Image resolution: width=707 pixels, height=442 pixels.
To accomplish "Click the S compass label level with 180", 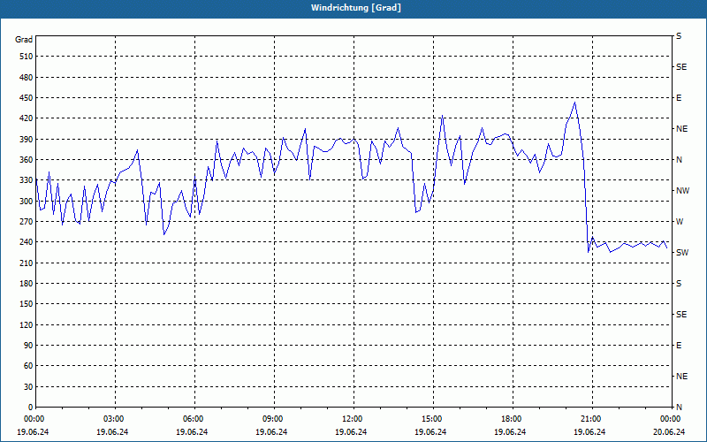I will [x=679, y=284].
